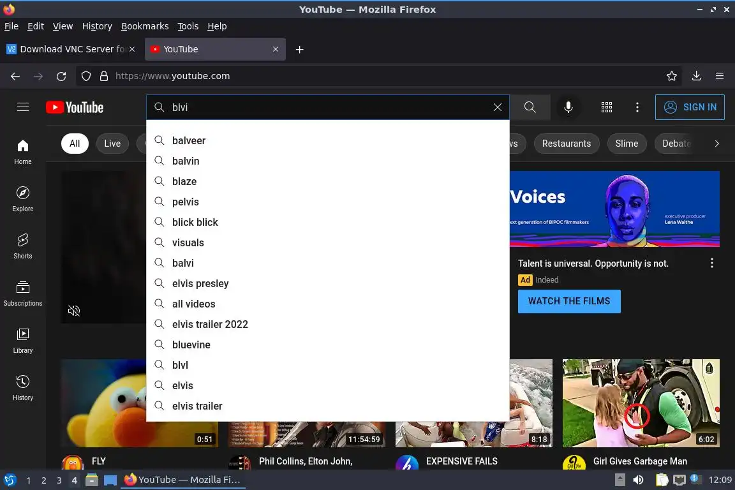This screenshot has height=490, width=735.
Task: Open the Firefox downloads panel
Action: click(697, 76)
